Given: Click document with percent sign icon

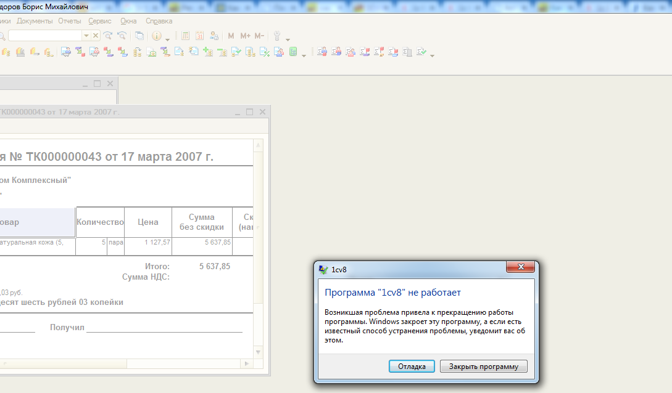Looking at the screenshot, I should (x=265, y=52).
